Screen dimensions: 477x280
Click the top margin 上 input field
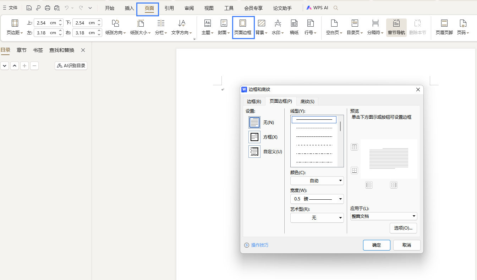coord(46,23)
